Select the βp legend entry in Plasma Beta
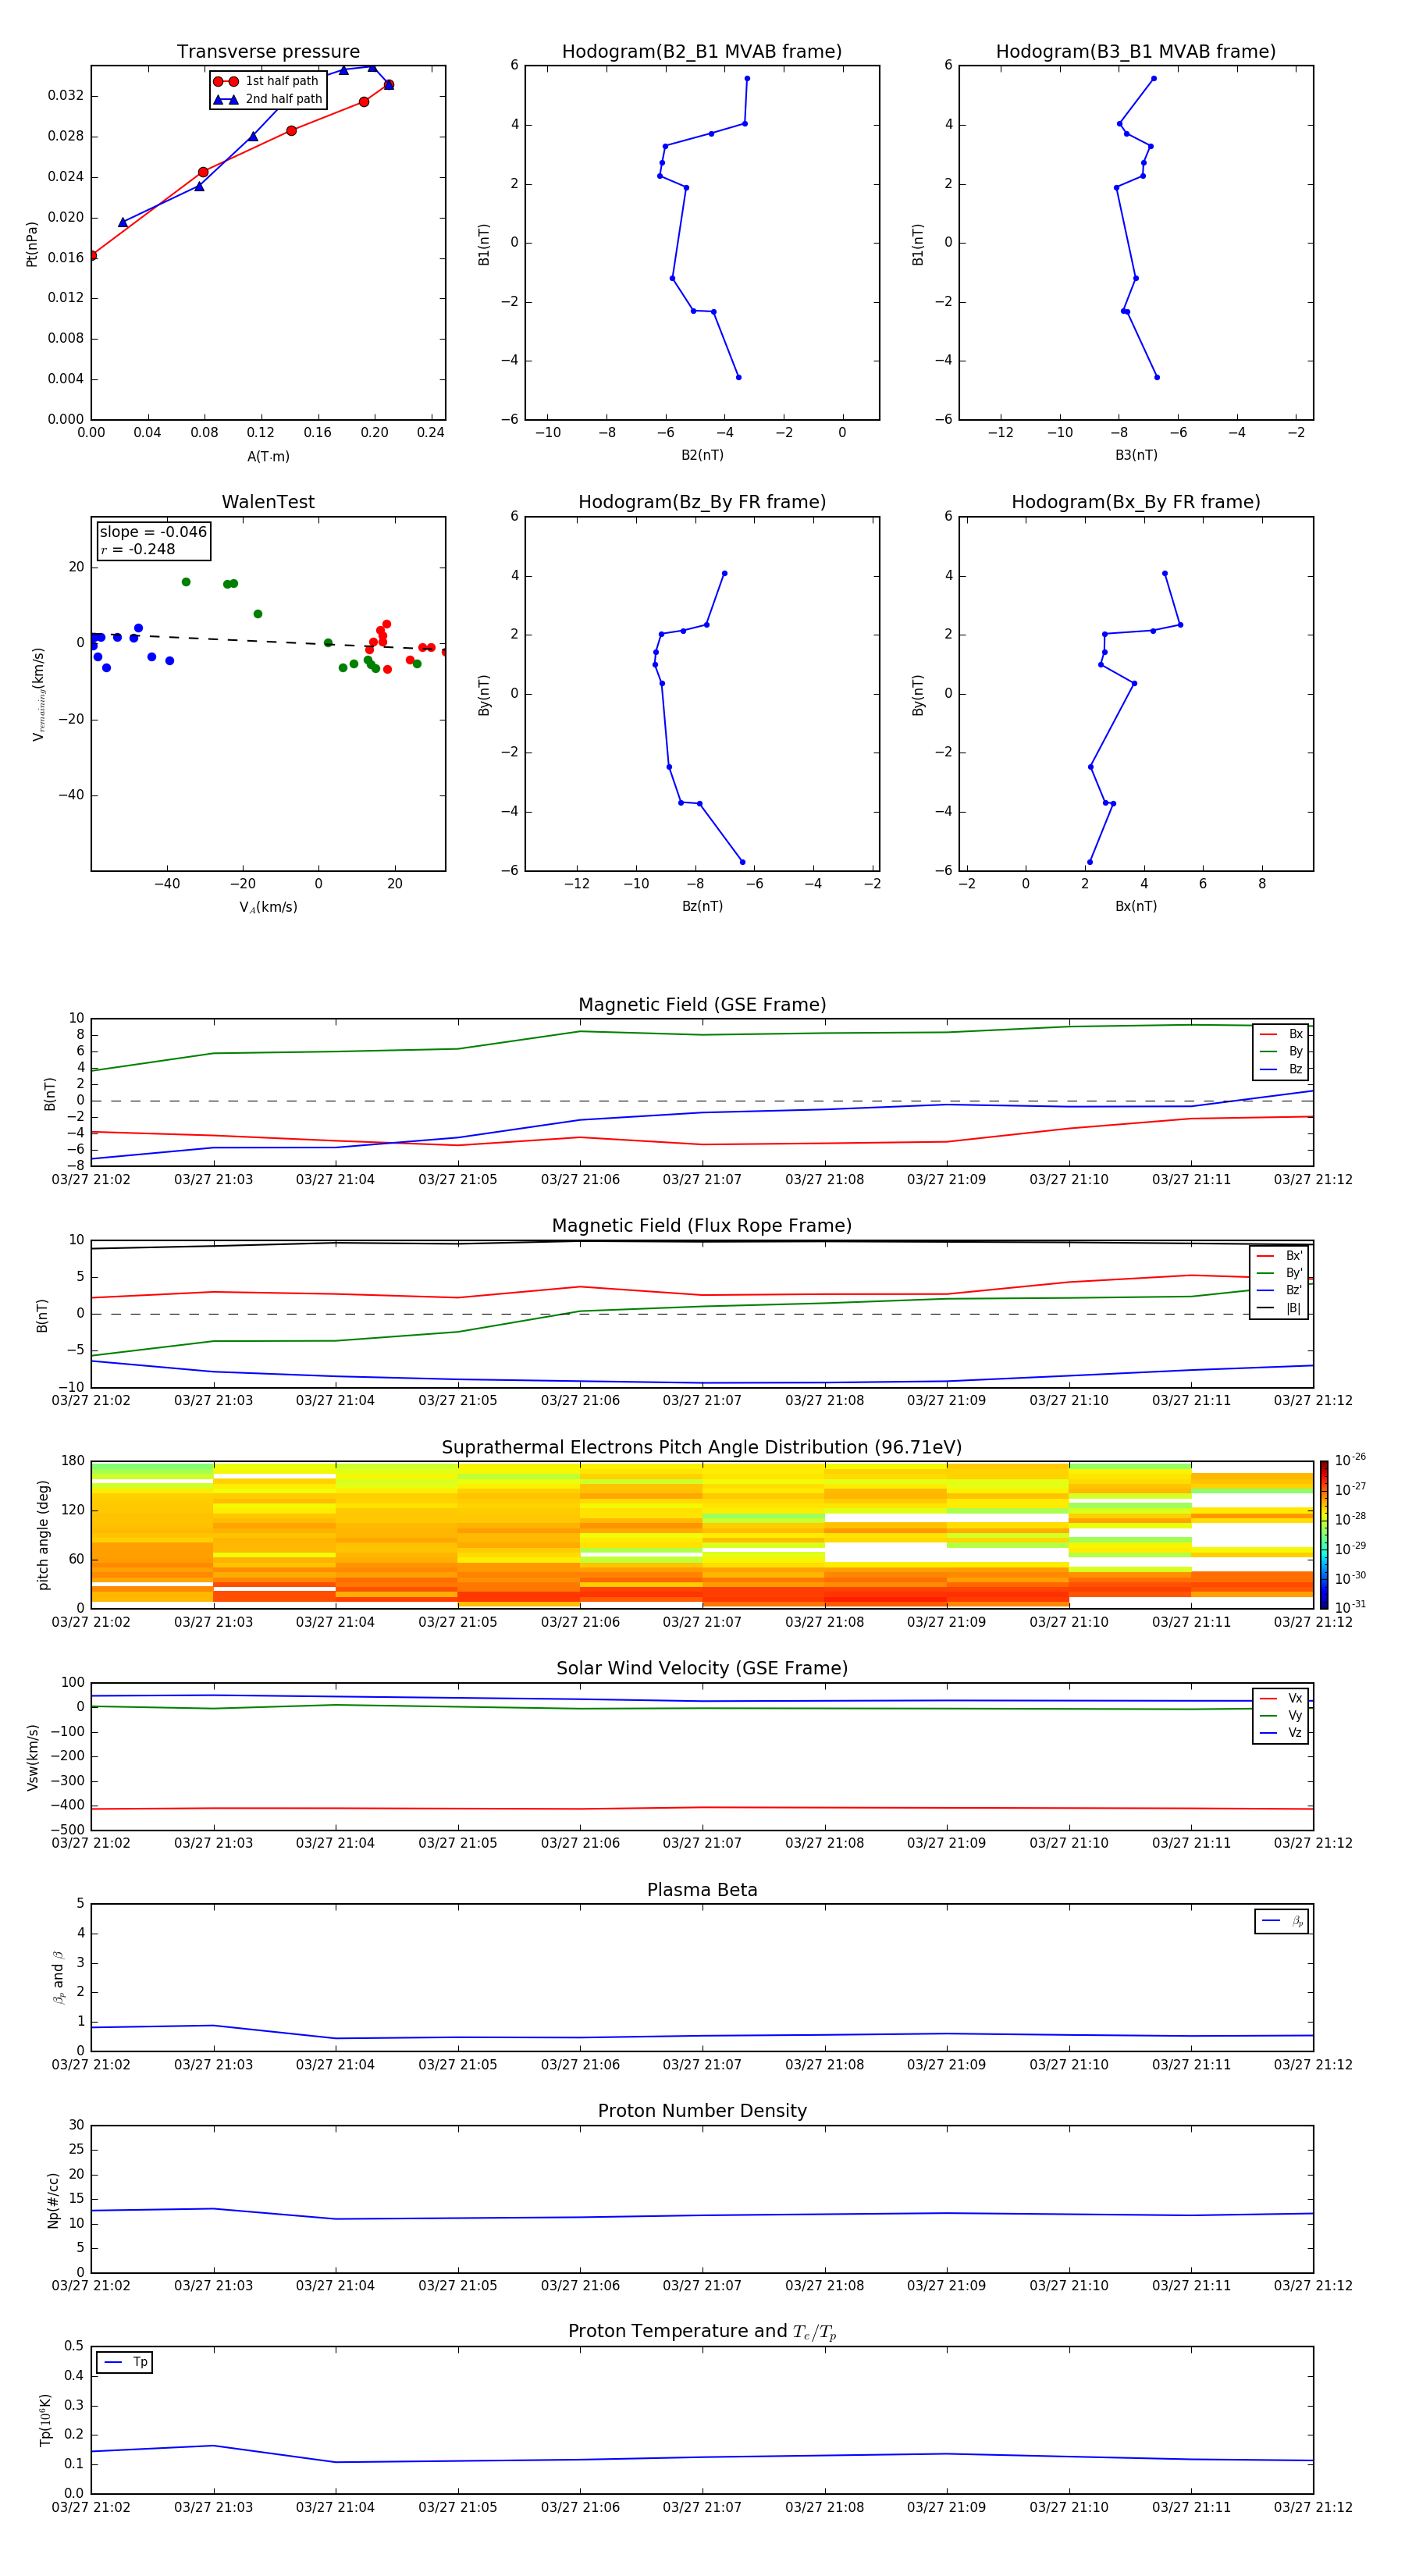 1282,1921
